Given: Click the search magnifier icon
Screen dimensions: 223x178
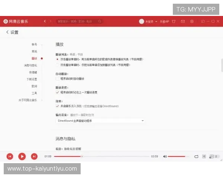Looking at the screenshot, I should pos(100,21).
